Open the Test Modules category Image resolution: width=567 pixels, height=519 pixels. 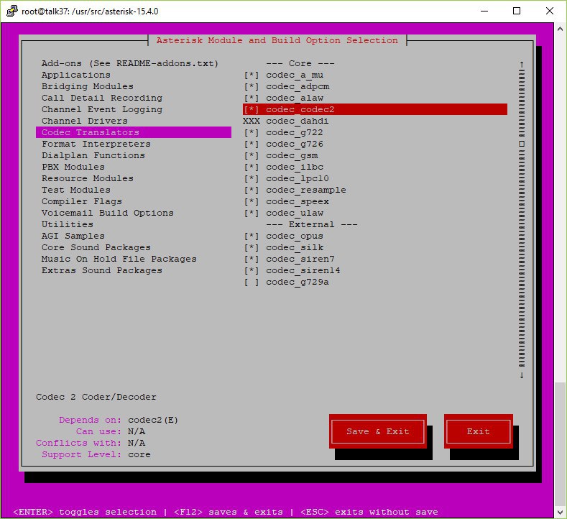tap(76, 190)
